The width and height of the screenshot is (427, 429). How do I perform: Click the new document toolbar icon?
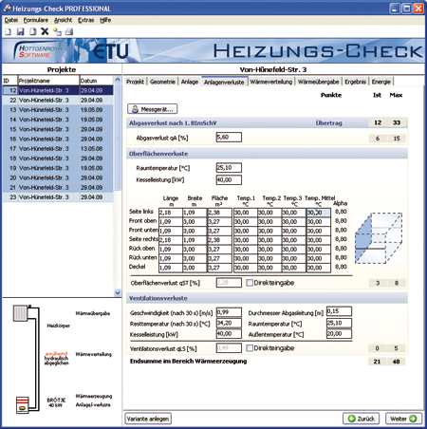click(x=8, y=31)
